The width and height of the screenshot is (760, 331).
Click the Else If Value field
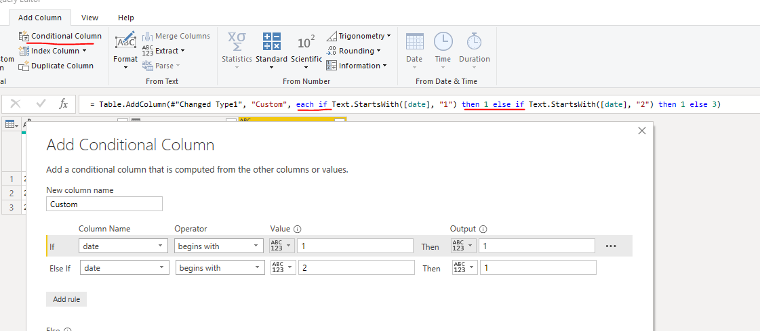coord(357,267)
